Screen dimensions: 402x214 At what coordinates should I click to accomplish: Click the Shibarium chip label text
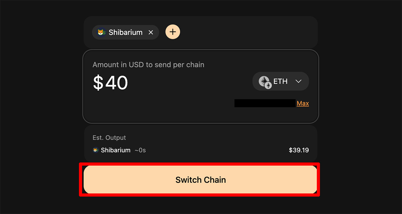[126, 32]
